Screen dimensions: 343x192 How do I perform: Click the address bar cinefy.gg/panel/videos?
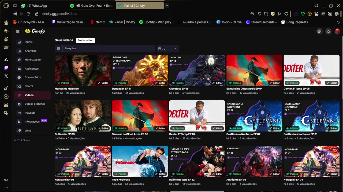point(59,14)
